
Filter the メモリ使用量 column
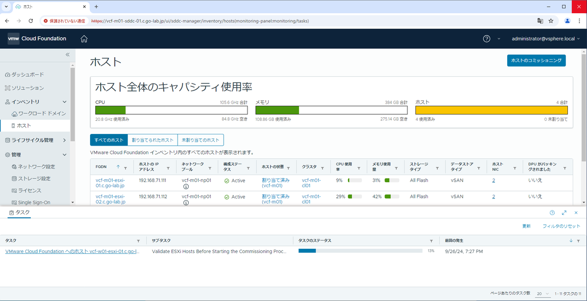(397, 168)
